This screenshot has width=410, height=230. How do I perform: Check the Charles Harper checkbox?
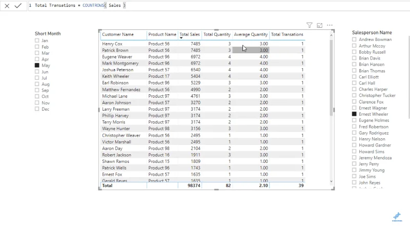354,89
